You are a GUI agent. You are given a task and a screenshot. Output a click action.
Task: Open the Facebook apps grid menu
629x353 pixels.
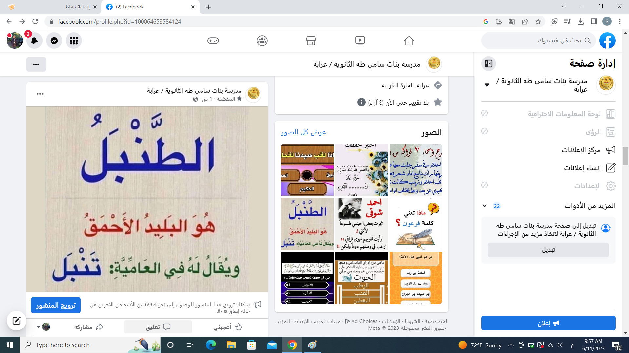[x=74, y=41]
